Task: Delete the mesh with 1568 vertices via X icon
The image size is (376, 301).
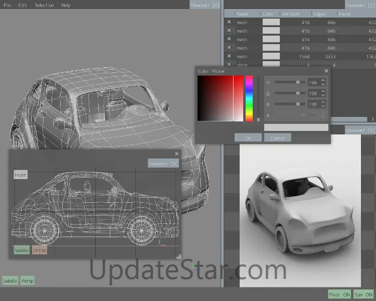Action: [229, 56]
